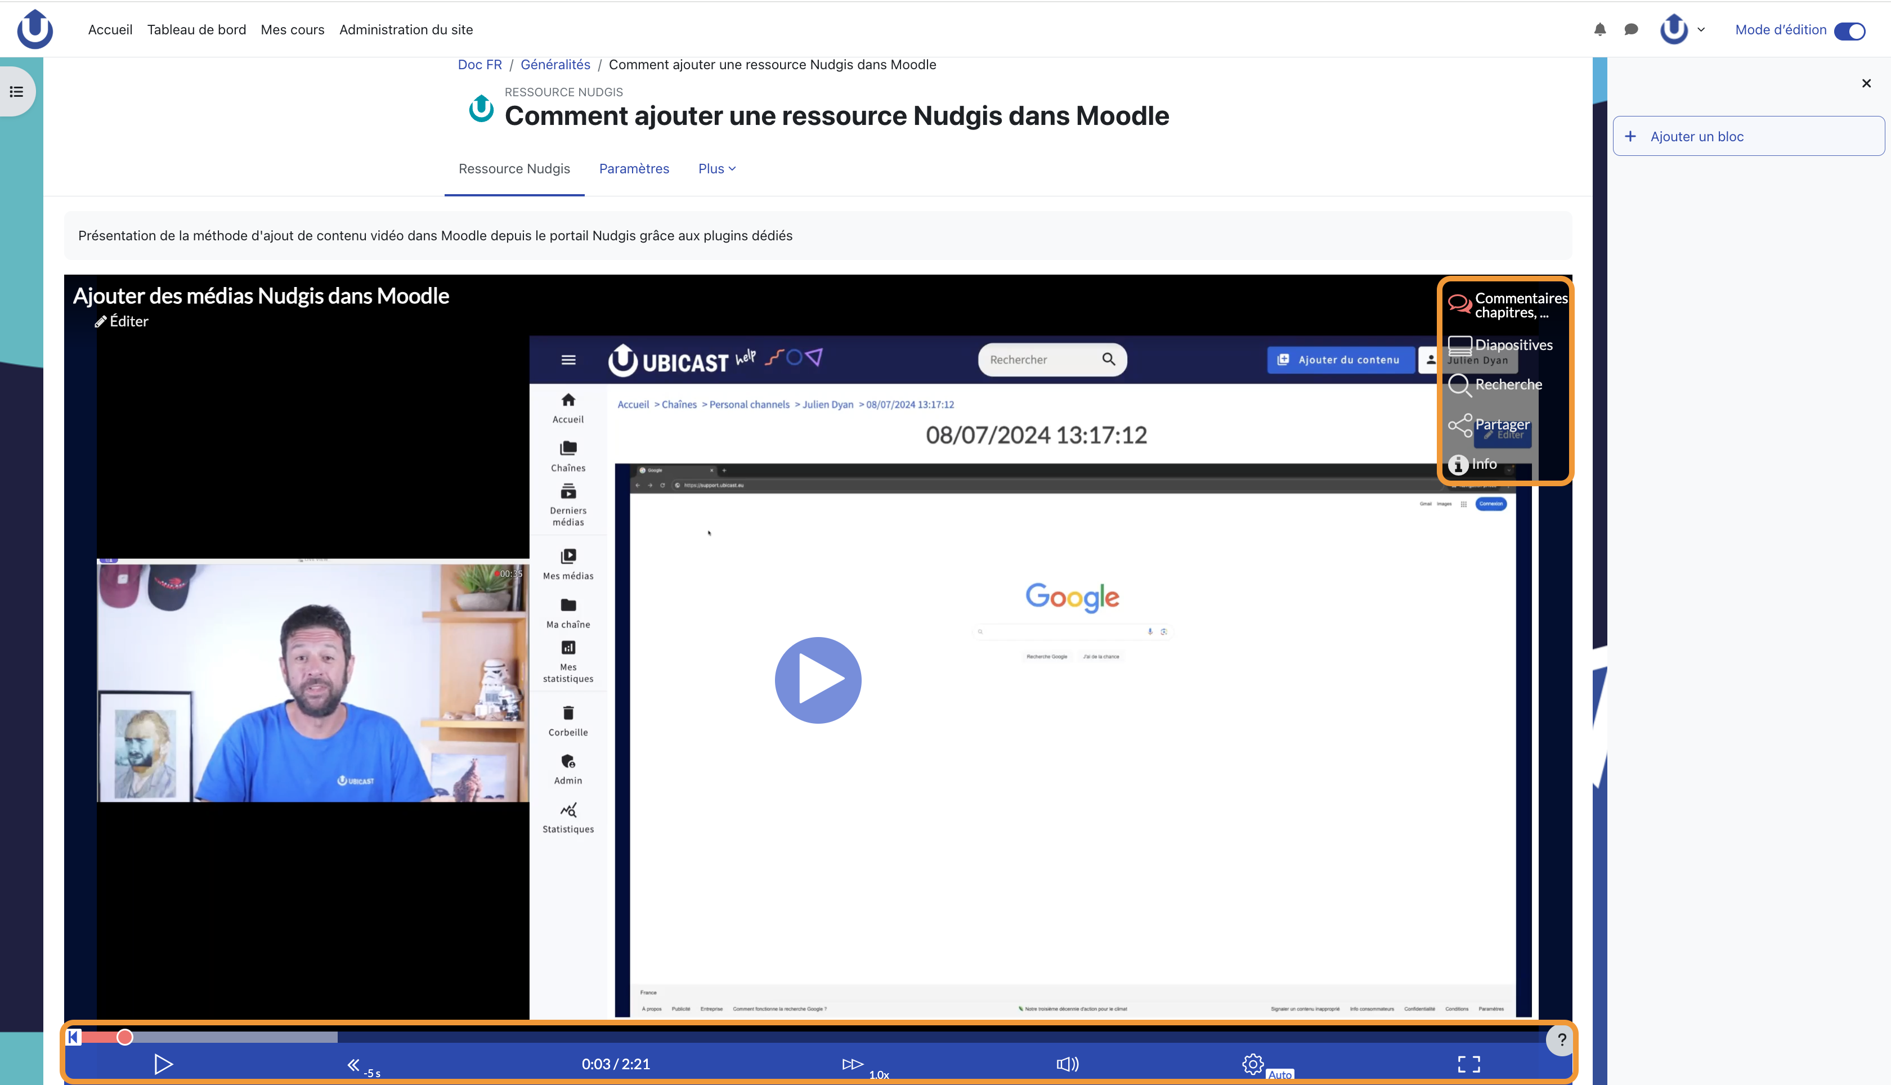The width and height of the screenshot is (1891, 1085).
Task: Click the Éditer link under video title
Action: (122, 321)
